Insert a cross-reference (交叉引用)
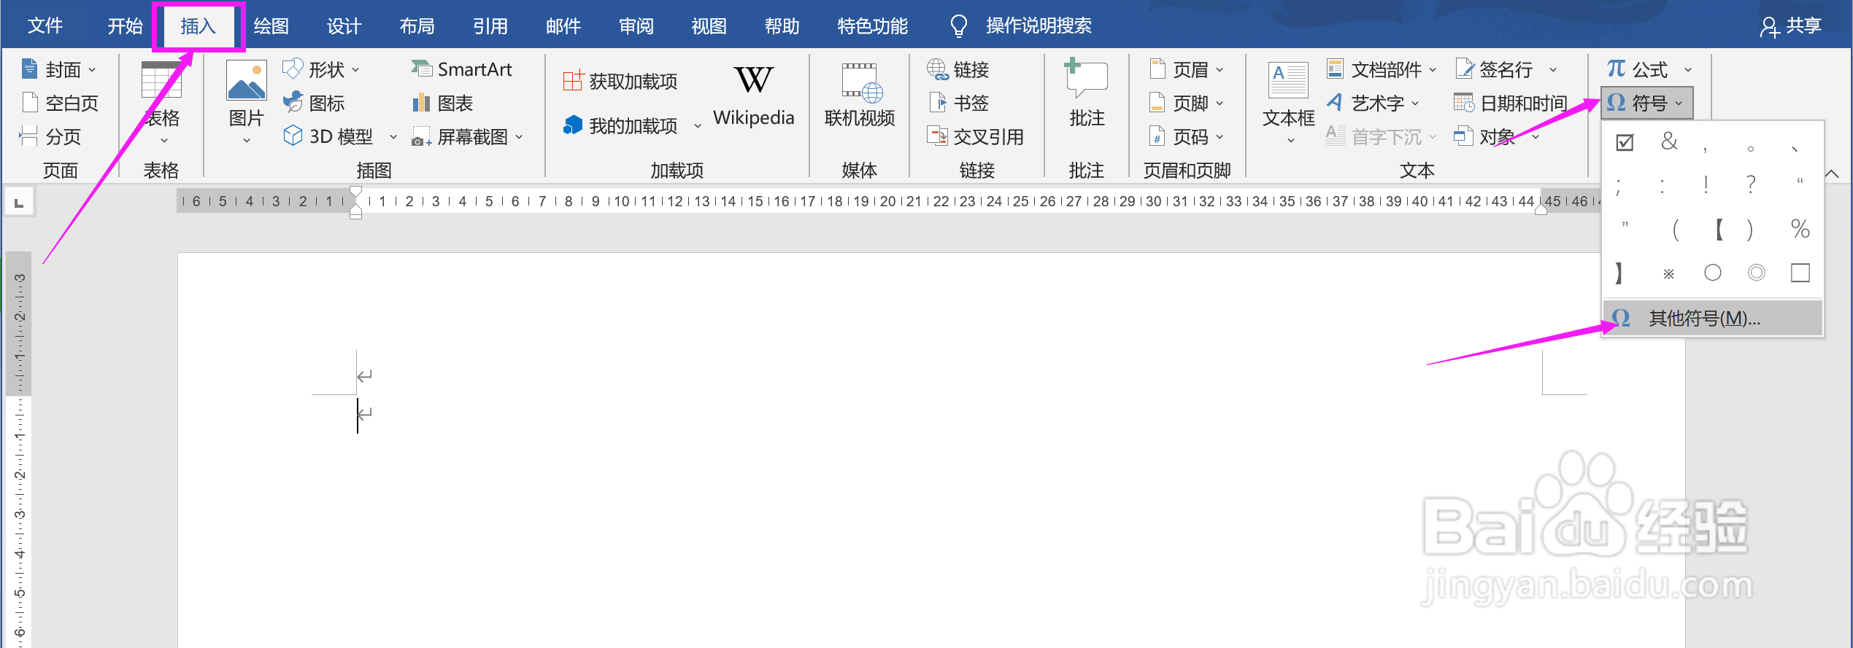This screenshot has width=1853, height=648. [975, 136]
